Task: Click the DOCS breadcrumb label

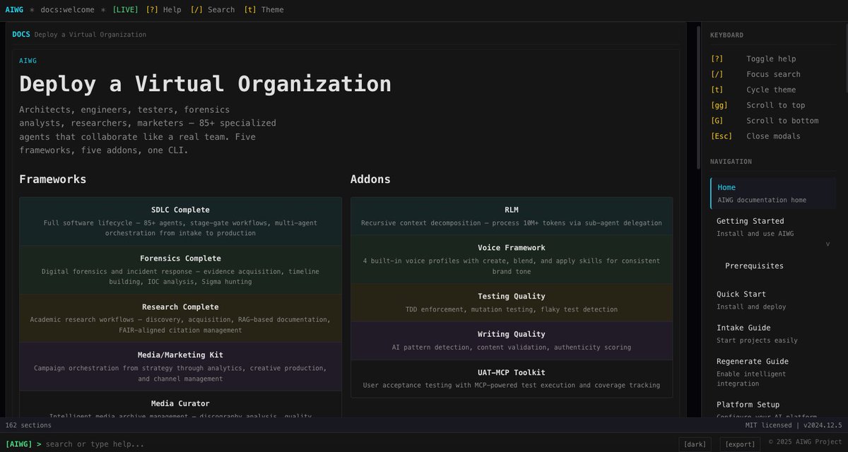Action: pyautogui.click(x=21, y=34)
